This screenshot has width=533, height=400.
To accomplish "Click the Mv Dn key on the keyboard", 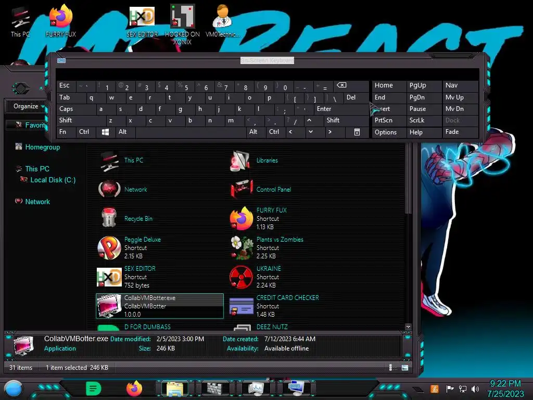I will click(460, 109).
